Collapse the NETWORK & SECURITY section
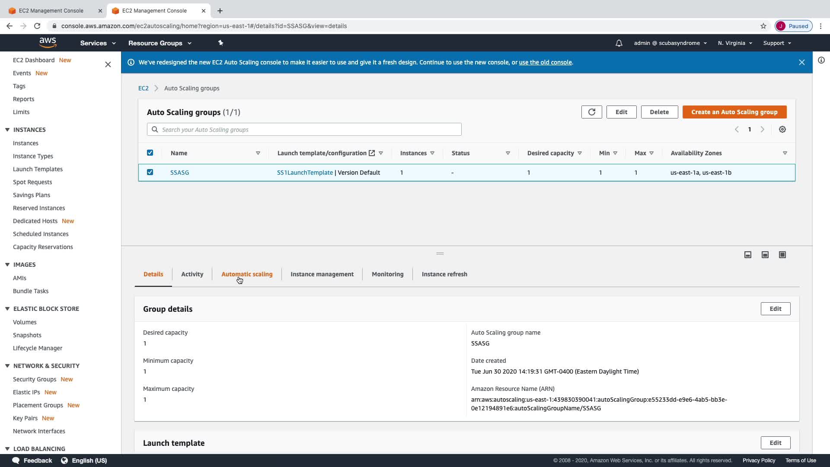The width and height of the screenshot is (830, 467). pos(7,366)
